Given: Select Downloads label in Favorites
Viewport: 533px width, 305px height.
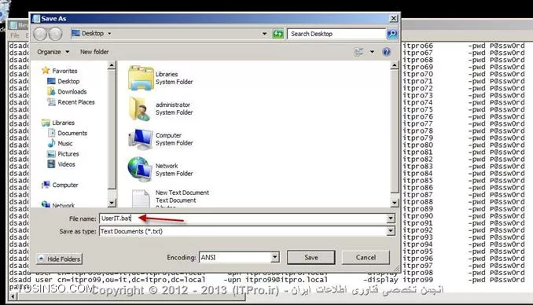Looking at the screenshot, I should (x=72, y=91).
